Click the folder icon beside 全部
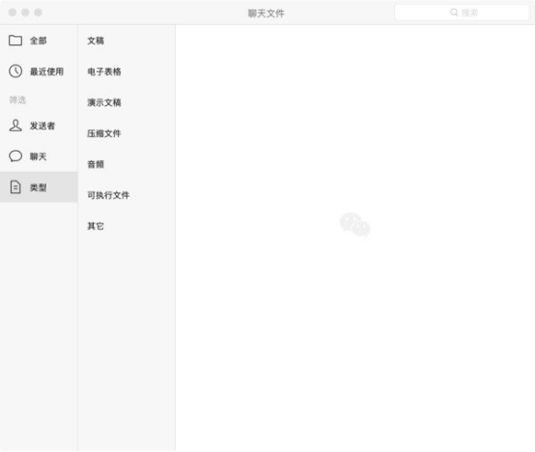This screenshot has width=535, height=452. (15, 41)
